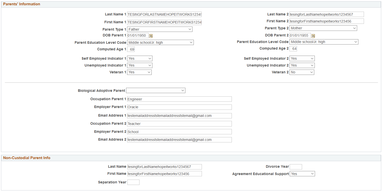This screenshot has height=192, width=383.
Task: Click inside the Occupation Parent 1 field
Action: 179,99
